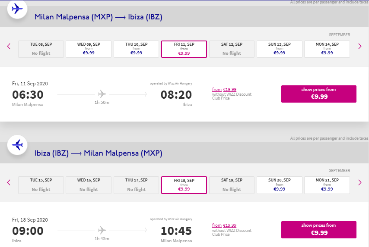Click plane icon on Milan–Ibiza flight duration
The image size is (369, 247).
pyautogui.click(x=102, y=94)
